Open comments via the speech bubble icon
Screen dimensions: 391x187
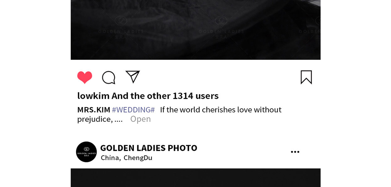(109, 78)
